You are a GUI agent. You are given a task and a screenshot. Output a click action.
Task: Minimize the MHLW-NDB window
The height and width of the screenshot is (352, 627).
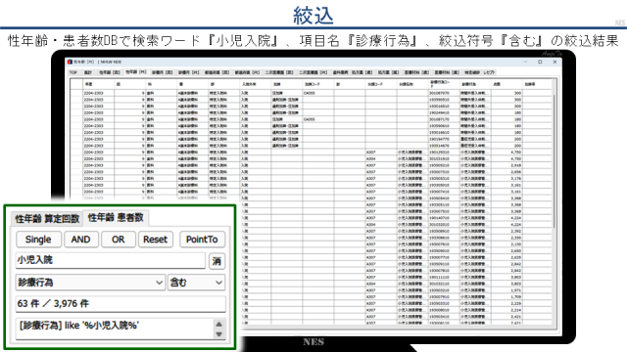tap(525, 62)
